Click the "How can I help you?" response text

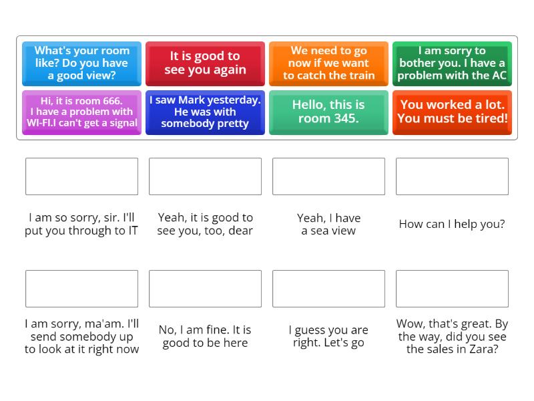tap(452, 225)
